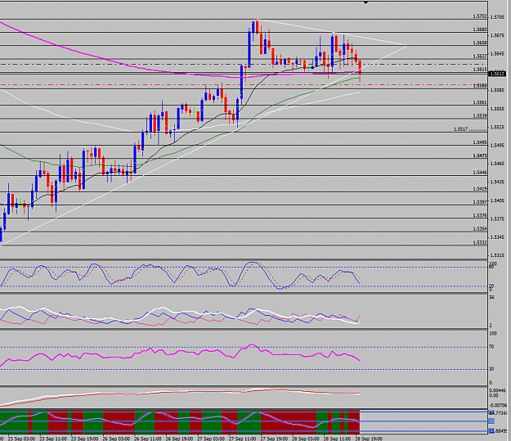
Task: Click the 28 Sep 11:00 time label
Action: point(338,439)
